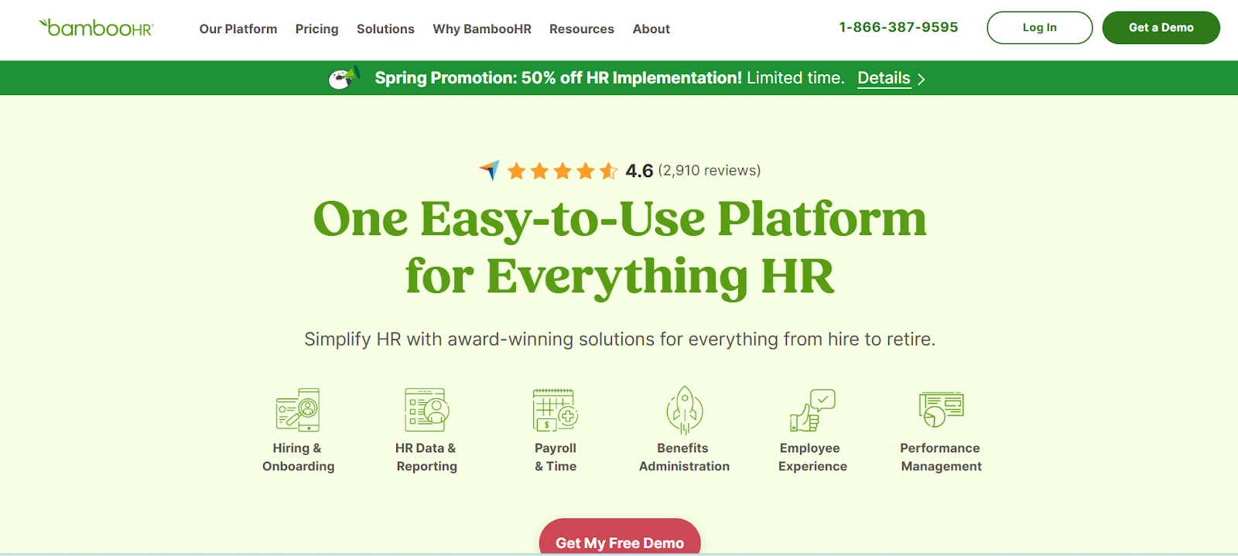The width and height of the screenshot is (1238, 556).
Task: Click the BambooHR logo
Action: [97, 28]
